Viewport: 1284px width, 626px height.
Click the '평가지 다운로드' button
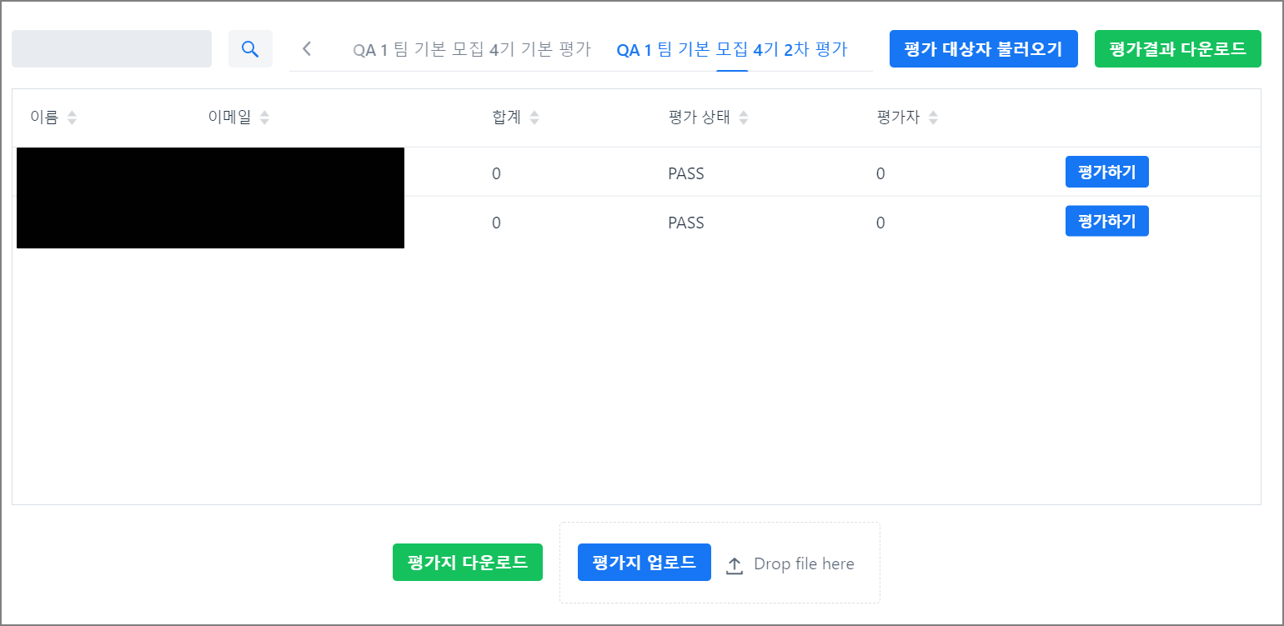[x=467, y=562]
